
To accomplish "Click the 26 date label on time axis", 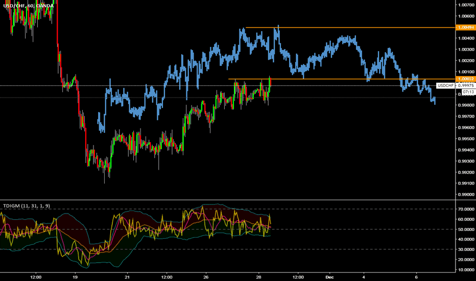I will tap(206, 277).
